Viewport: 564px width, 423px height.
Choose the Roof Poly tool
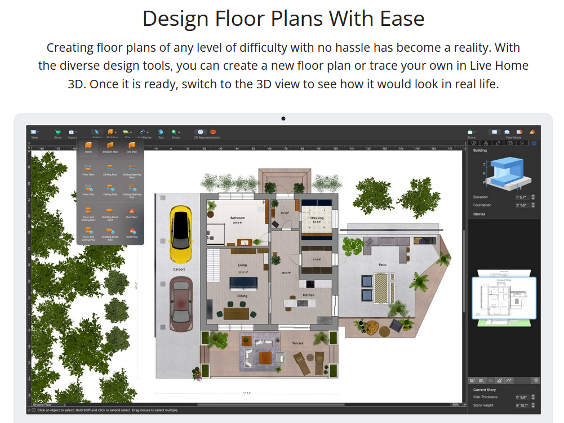(132, 232)
